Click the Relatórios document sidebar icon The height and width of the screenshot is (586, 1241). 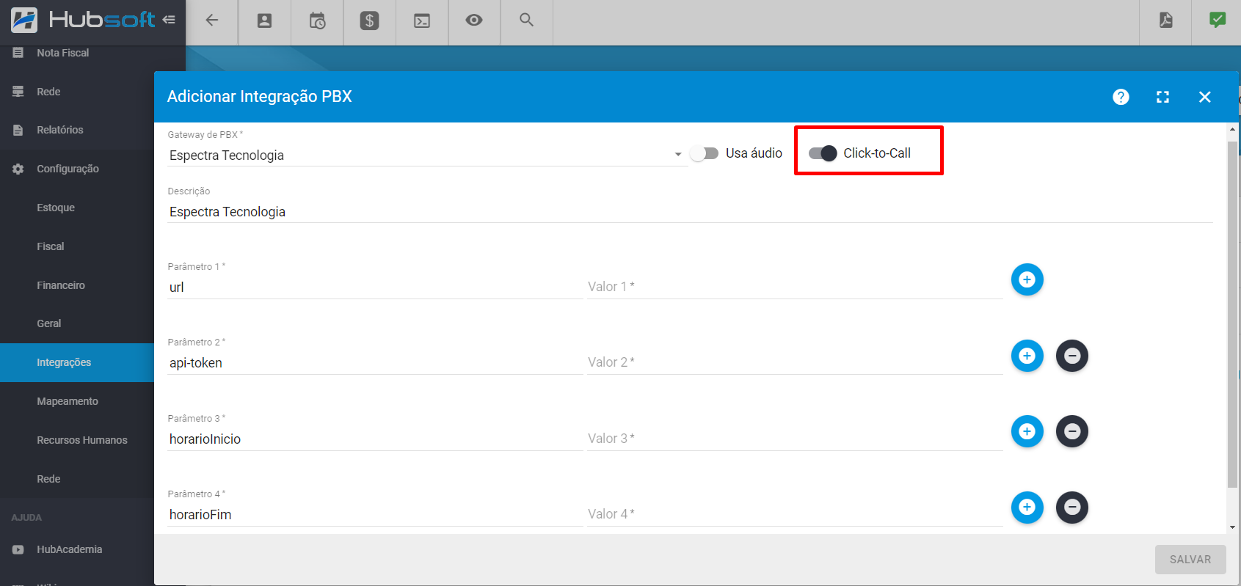tap(18, 130)
